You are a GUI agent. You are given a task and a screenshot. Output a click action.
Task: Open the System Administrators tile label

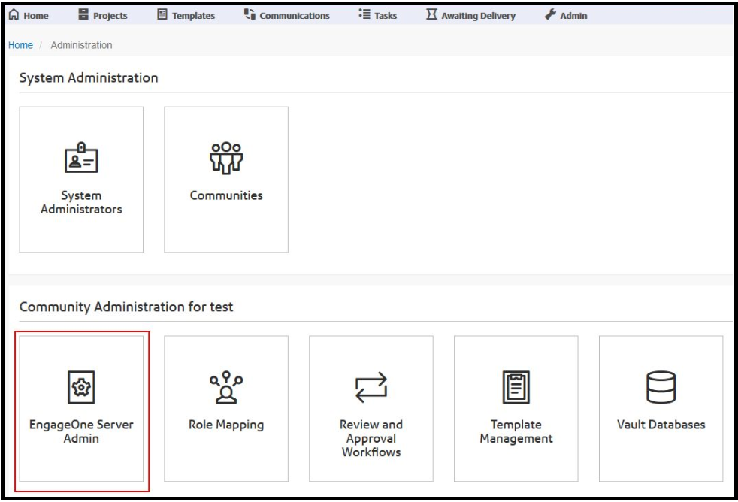81,202
